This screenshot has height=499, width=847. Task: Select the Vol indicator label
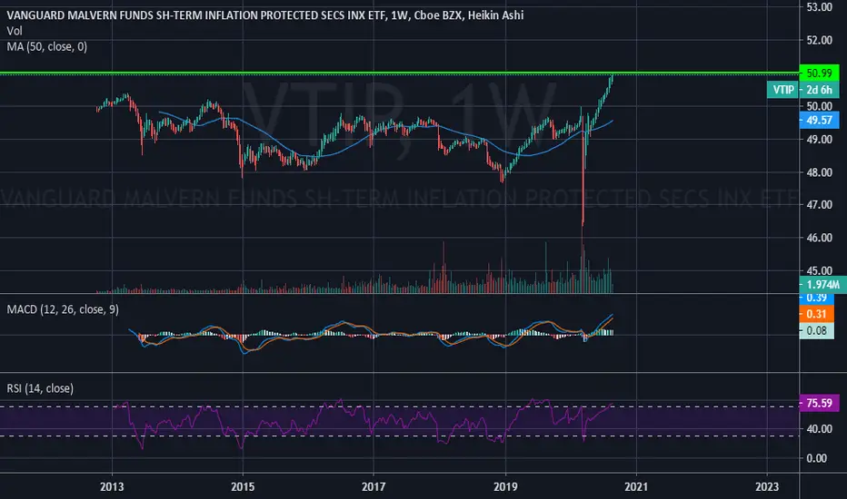[15, 31]
